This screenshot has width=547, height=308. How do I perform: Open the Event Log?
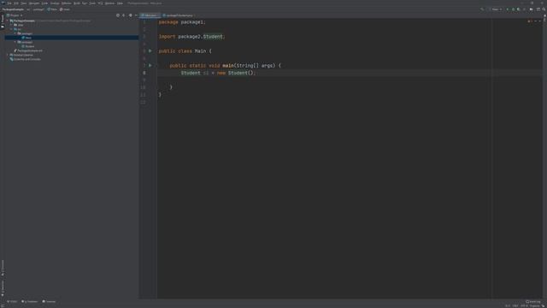pos(533,302)
